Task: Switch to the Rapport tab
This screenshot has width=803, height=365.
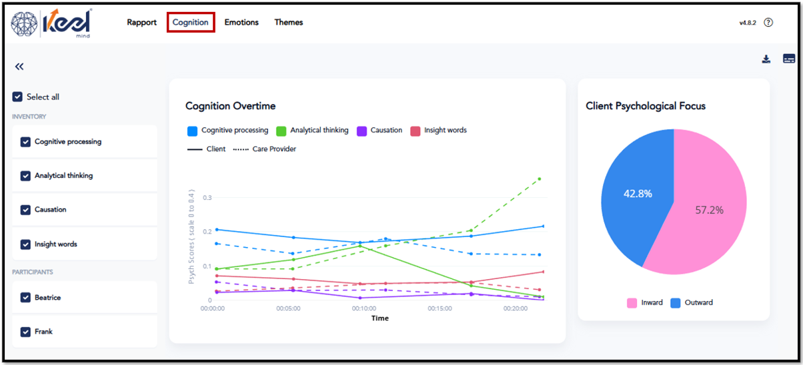Action: [x=142, y=23]
